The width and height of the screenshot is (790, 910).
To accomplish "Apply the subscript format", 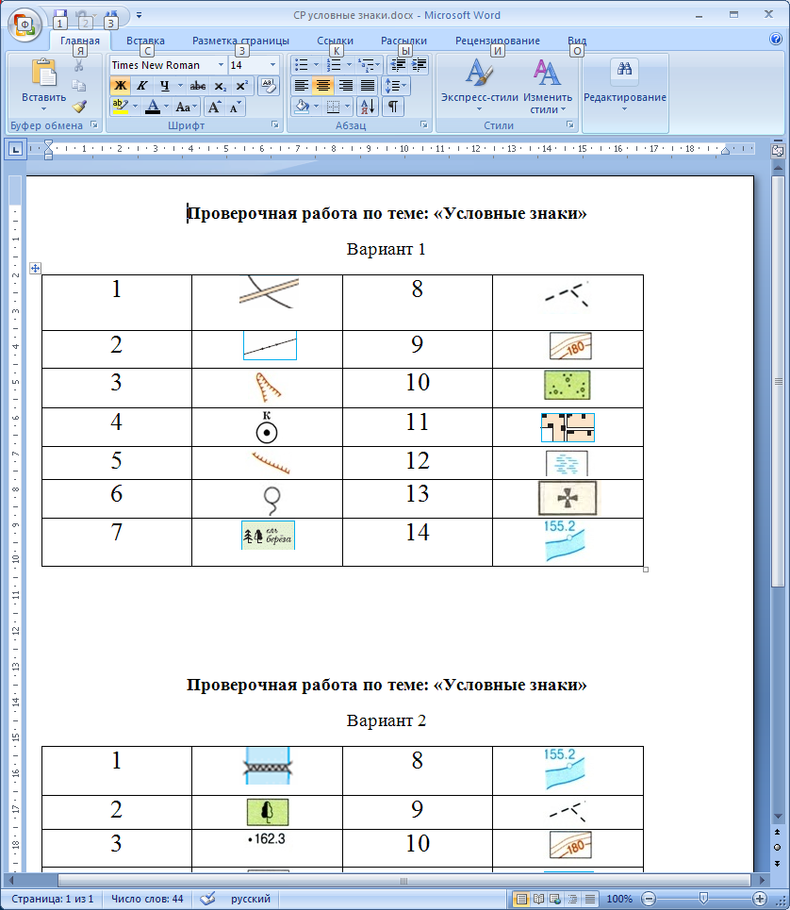I will pos(221,86).
